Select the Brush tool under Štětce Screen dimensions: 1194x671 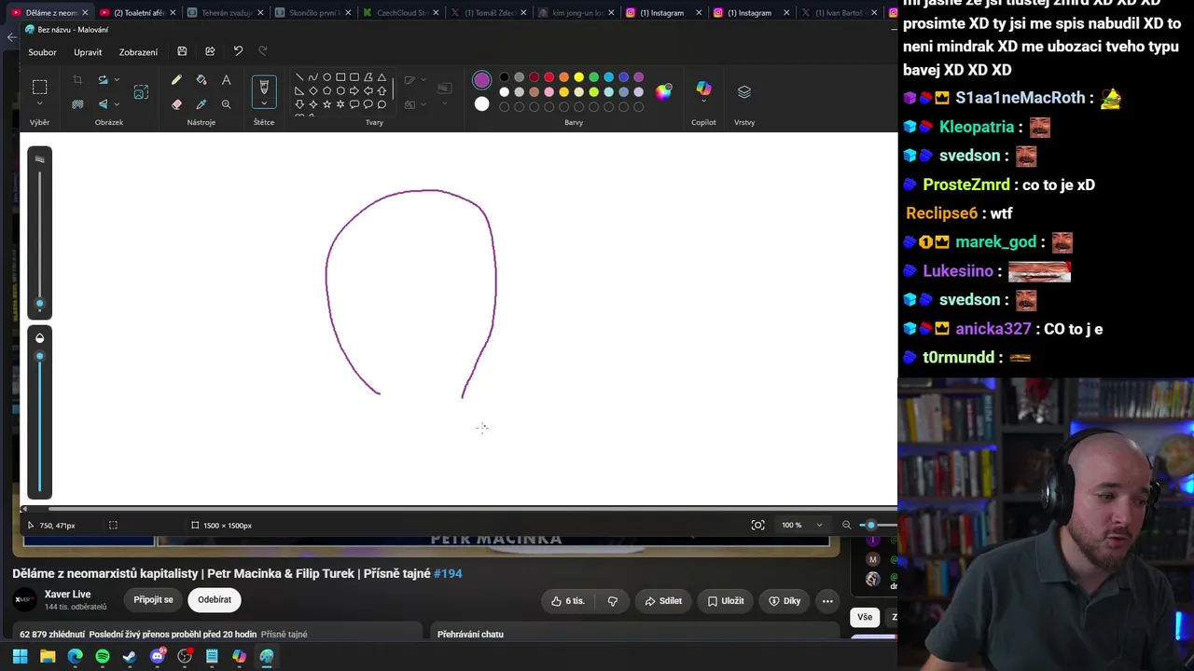(x=264, y=88)
